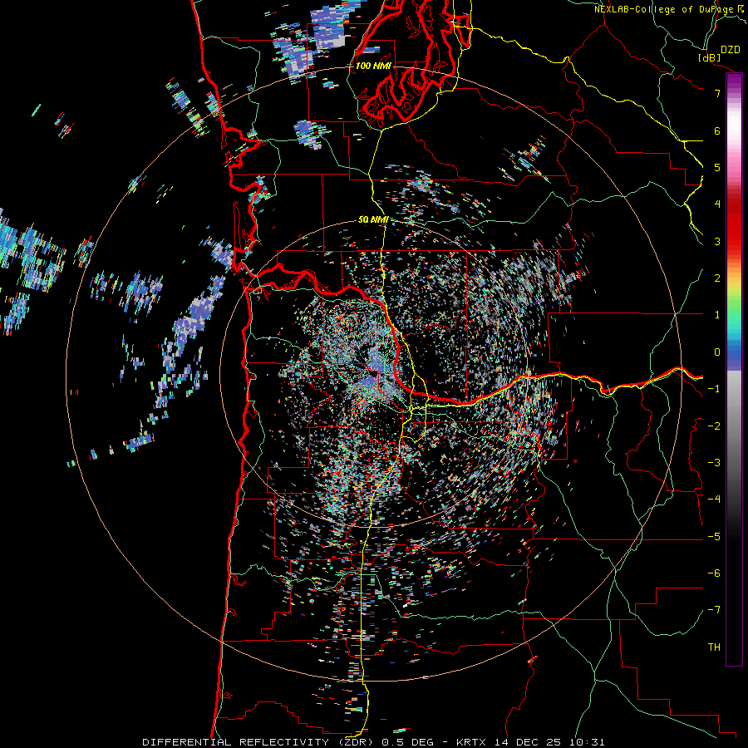Screen dimensions: 748x748
Task: Click the 14 DEC 25 date in the caption
Action: [529, 742]
